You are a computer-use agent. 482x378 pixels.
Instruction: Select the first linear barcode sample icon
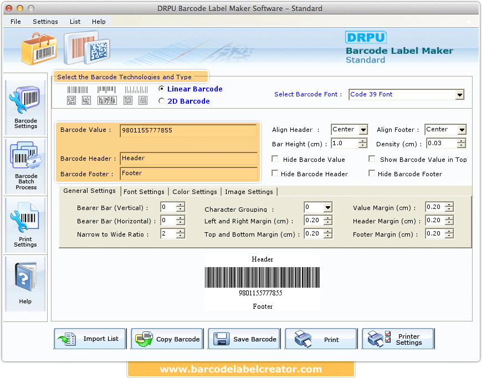(78, 90)
